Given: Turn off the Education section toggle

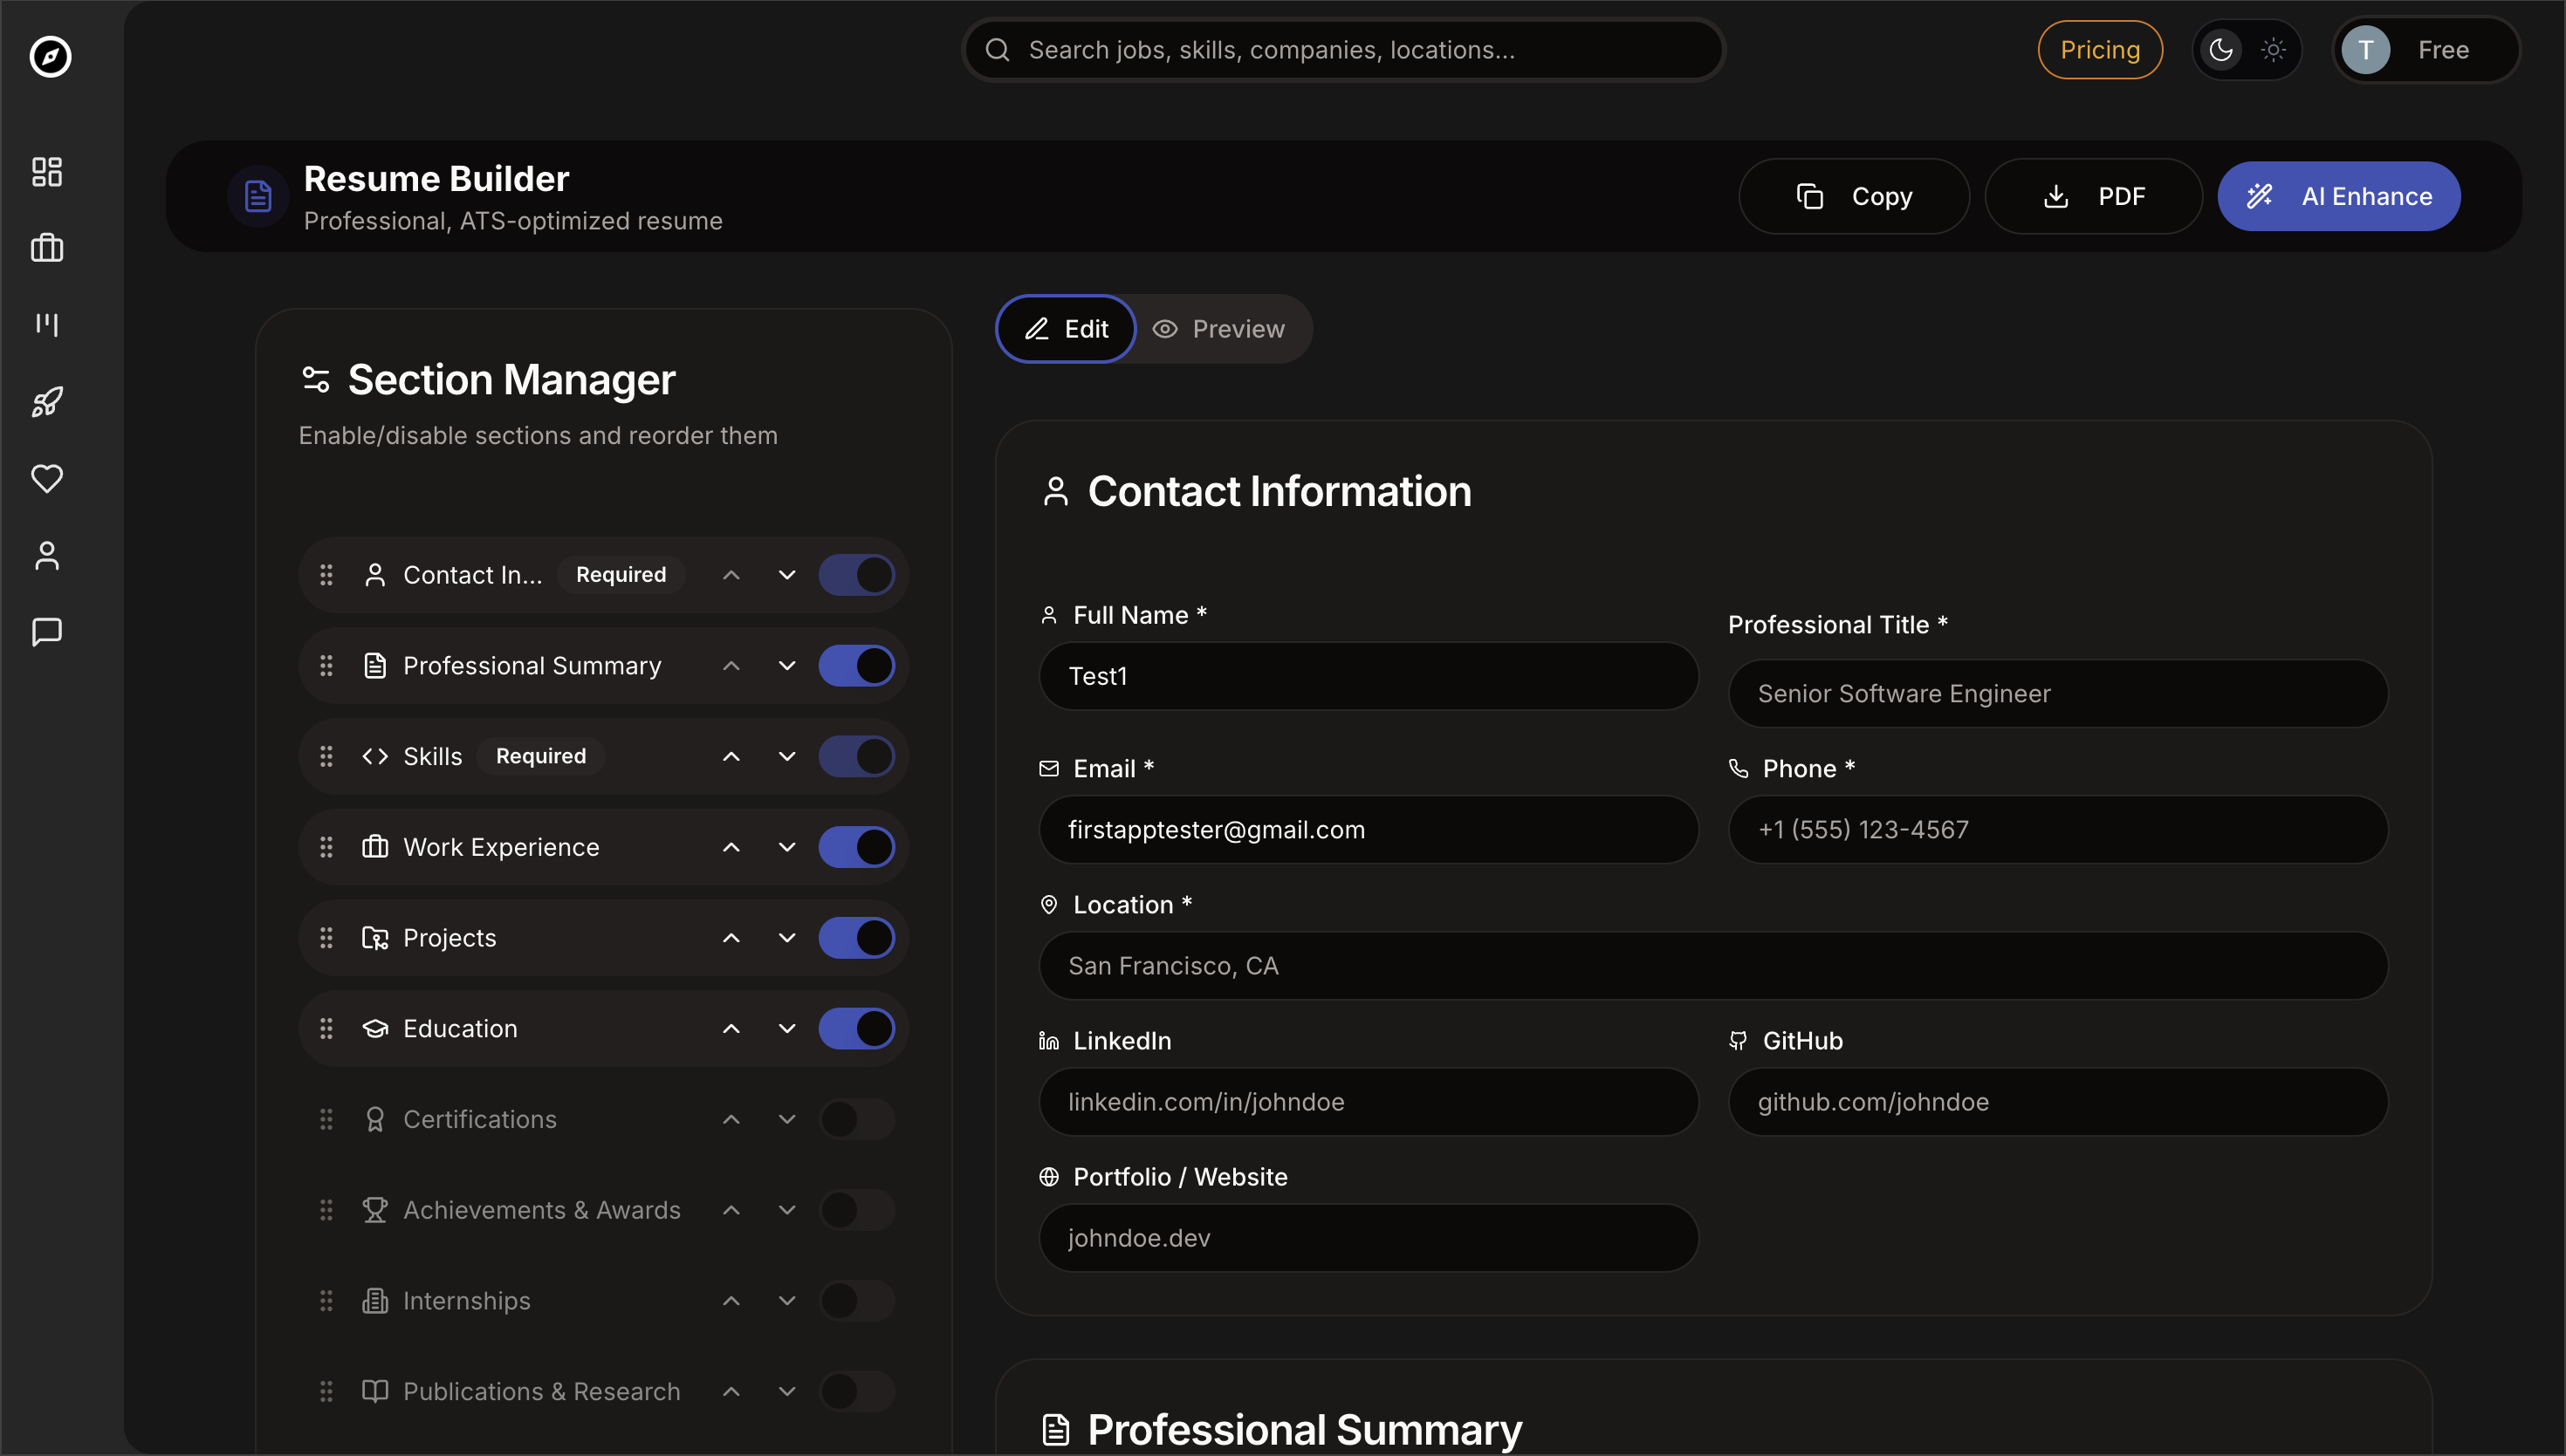Looking at the screenshot, I should pyautogui.click(x=856, y=1028).
